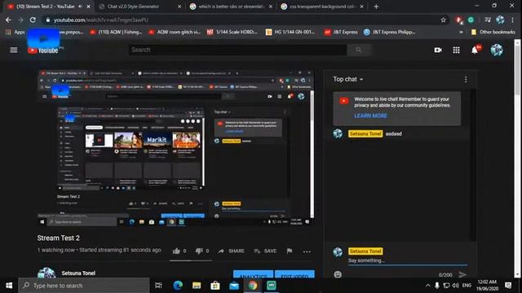
Task: Open the ANALYTICS button
Action: coord(254,275)
